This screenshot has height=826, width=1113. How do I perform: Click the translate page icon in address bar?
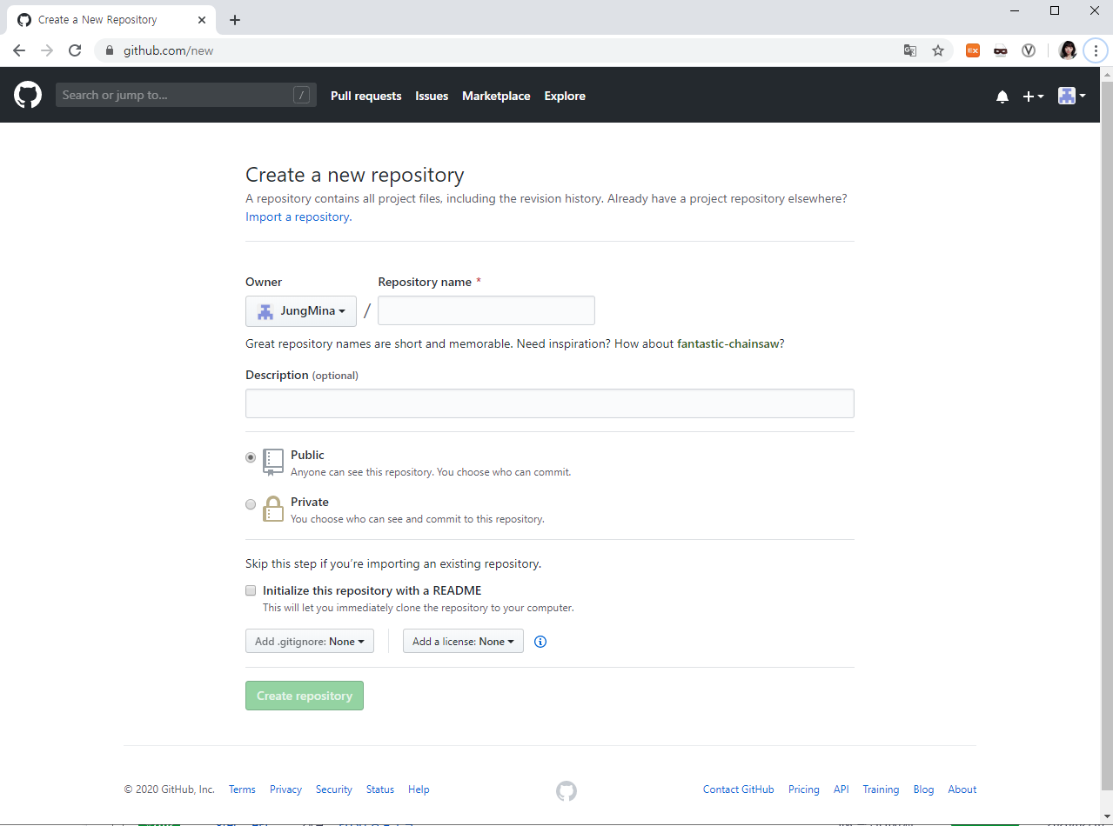(910, 50)
